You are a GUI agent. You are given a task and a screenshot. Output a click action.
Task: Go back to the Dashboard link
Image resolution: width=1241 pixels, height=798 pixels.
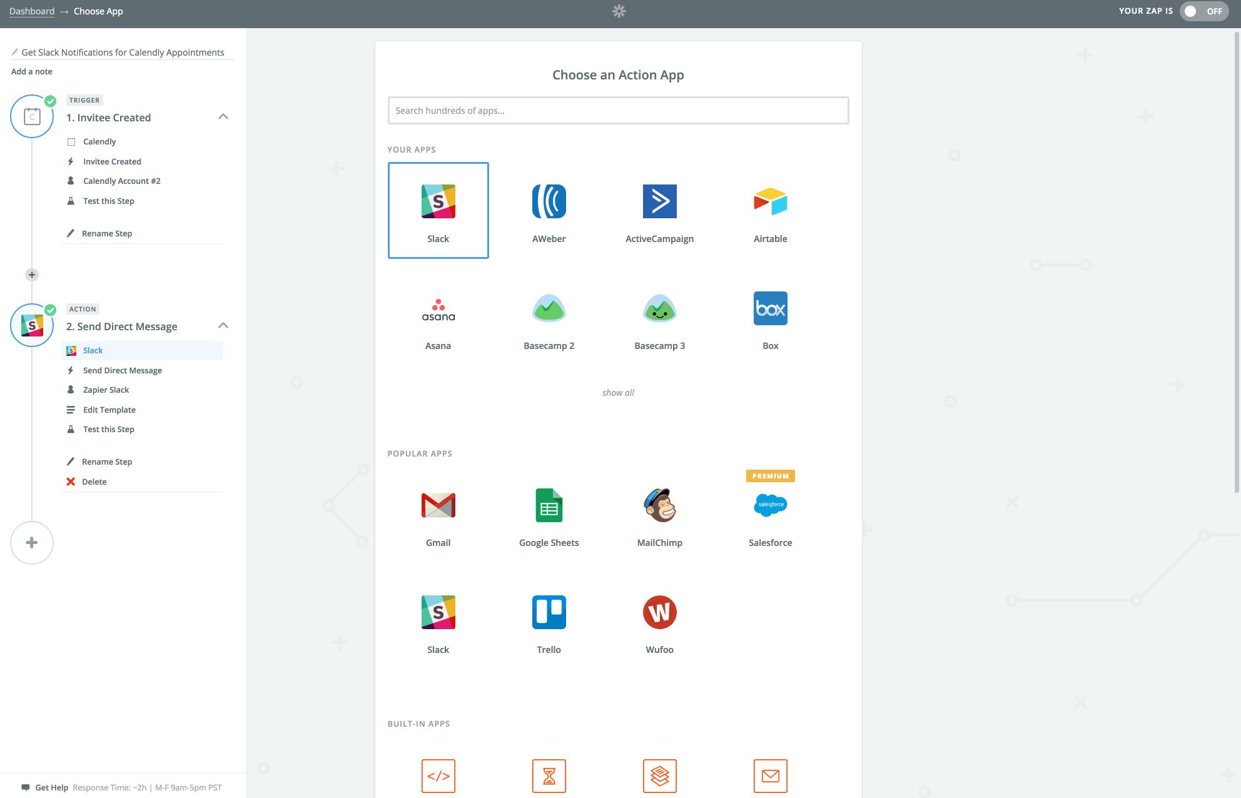(x=32, y=11)
